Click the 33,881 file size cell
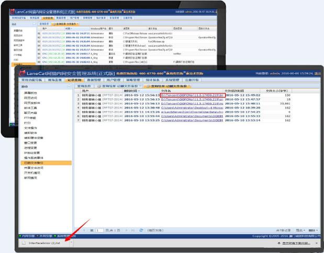The width and height of the screenshot is (324, 253). point(285,103)
